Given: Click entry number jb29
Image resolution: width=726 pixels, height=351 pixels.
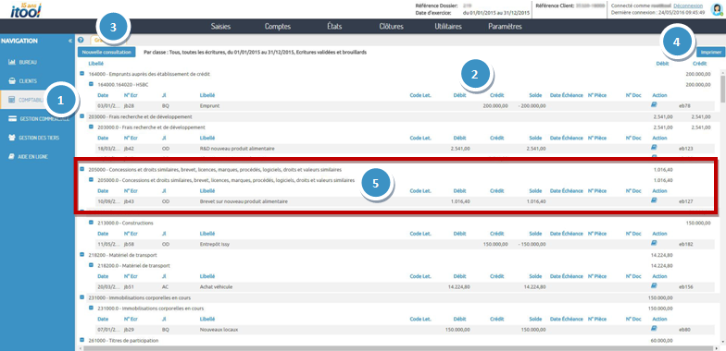Looking at the screenshot, I should click(x=130, y=329).
